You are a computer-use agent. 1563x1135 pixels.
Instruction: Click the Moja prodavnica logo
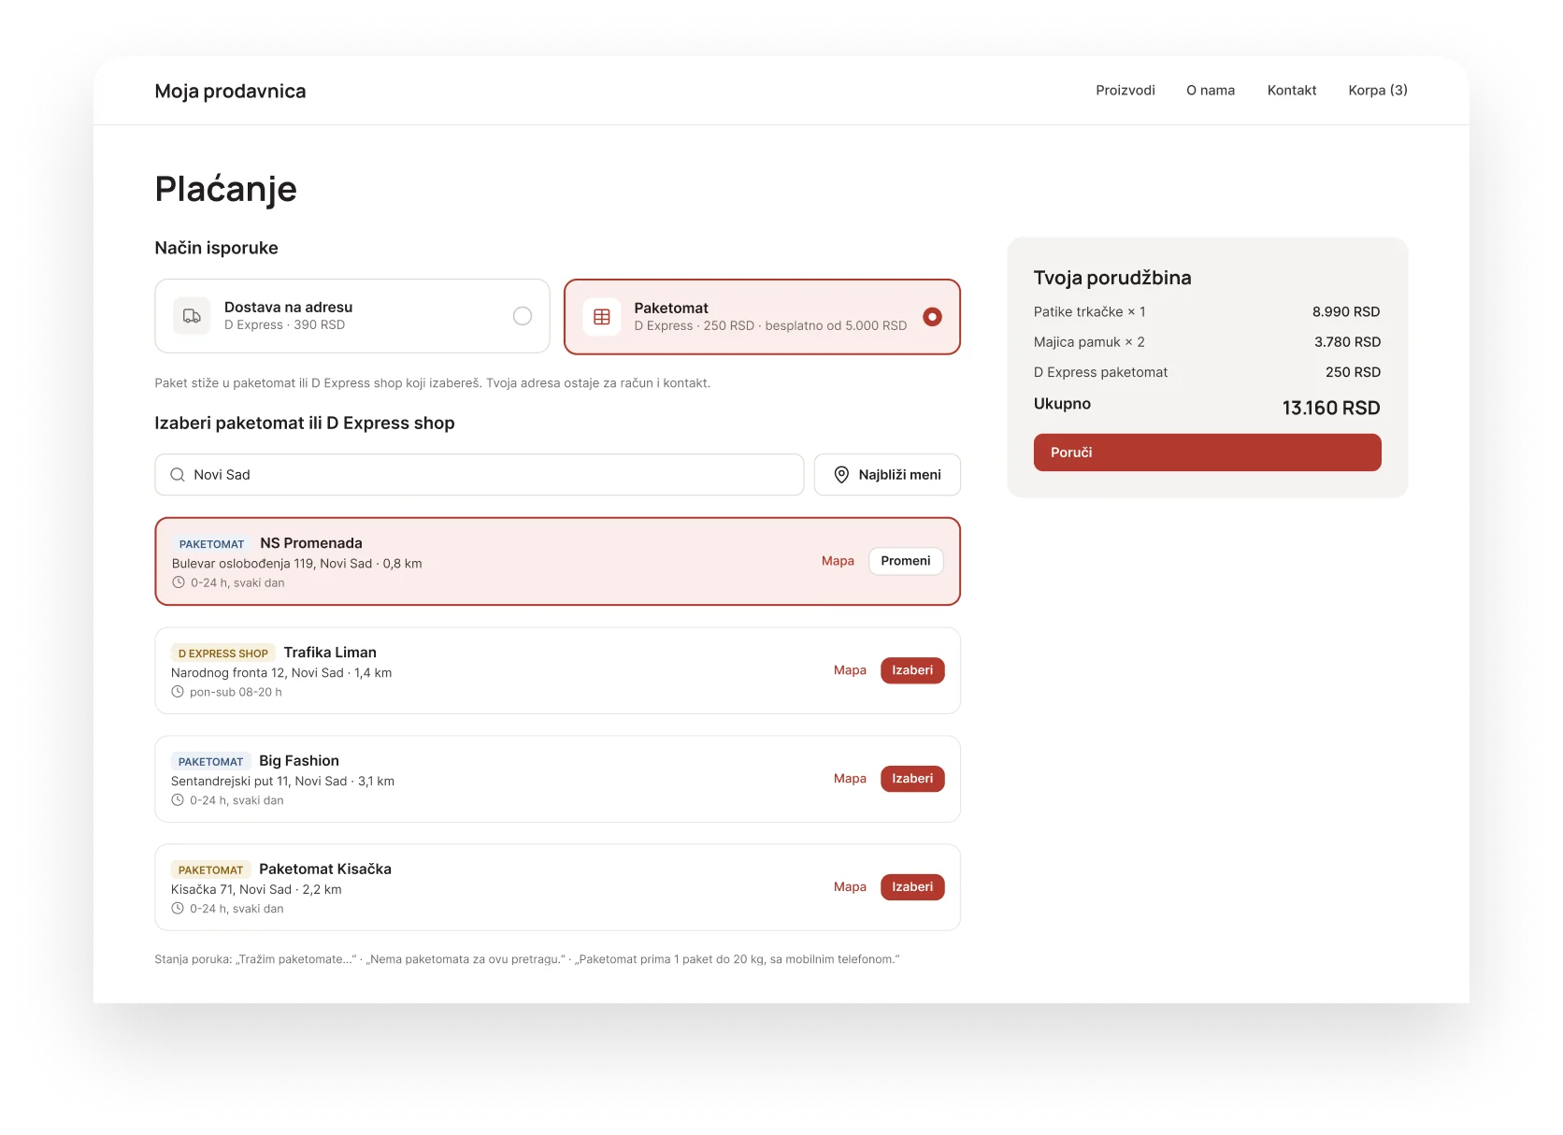coord(230,91)
